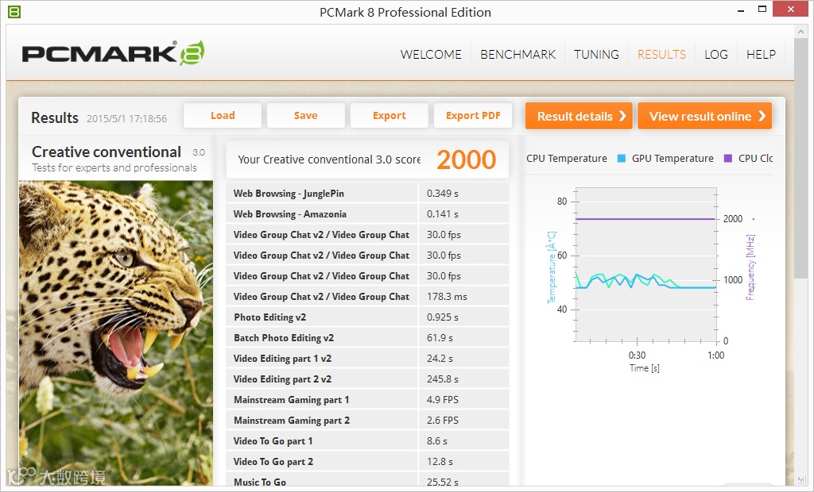Click the Web Browsing - Amazonia row
The image size is (814, 492).
[367, 214]
